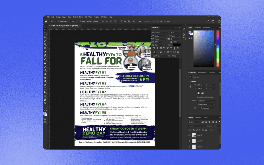Select the Layer 4 thumbnail
This screenshot has width=264, height=165.
(194, 141)
